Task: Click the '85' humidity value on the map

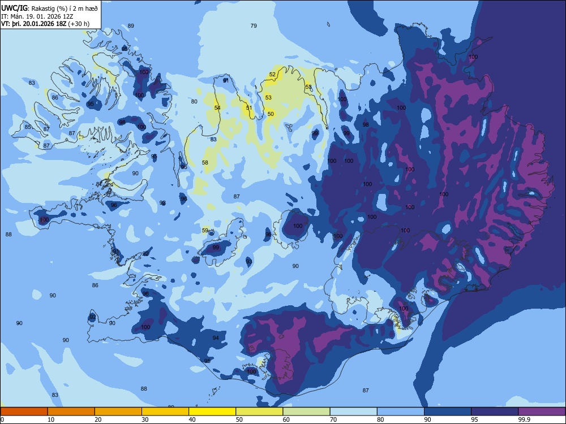Action: pos(28,127)
